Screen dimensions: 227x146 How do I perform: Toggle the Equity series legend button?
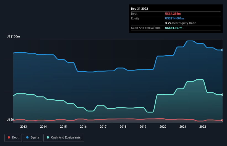tap(33, 138)
